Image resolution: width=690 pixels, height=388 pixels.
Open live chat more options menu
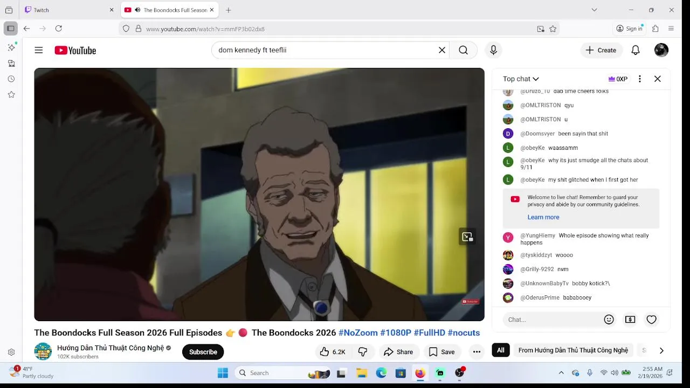640,79
